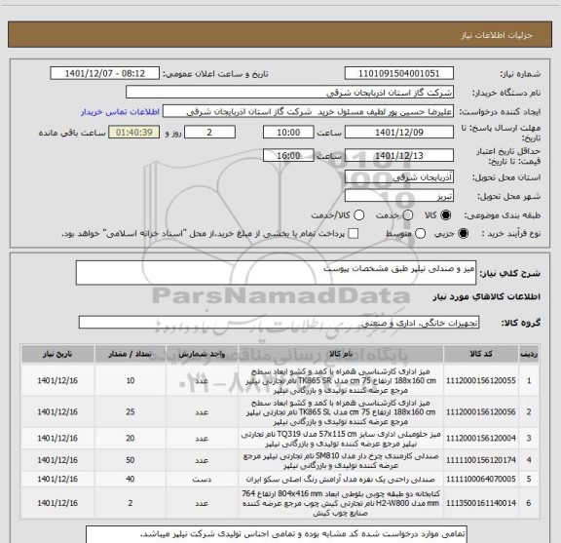This screenshot has width=561, height=543.
Task: Click the TQ319 coffee table item name
Action: [x=341, y=439]
